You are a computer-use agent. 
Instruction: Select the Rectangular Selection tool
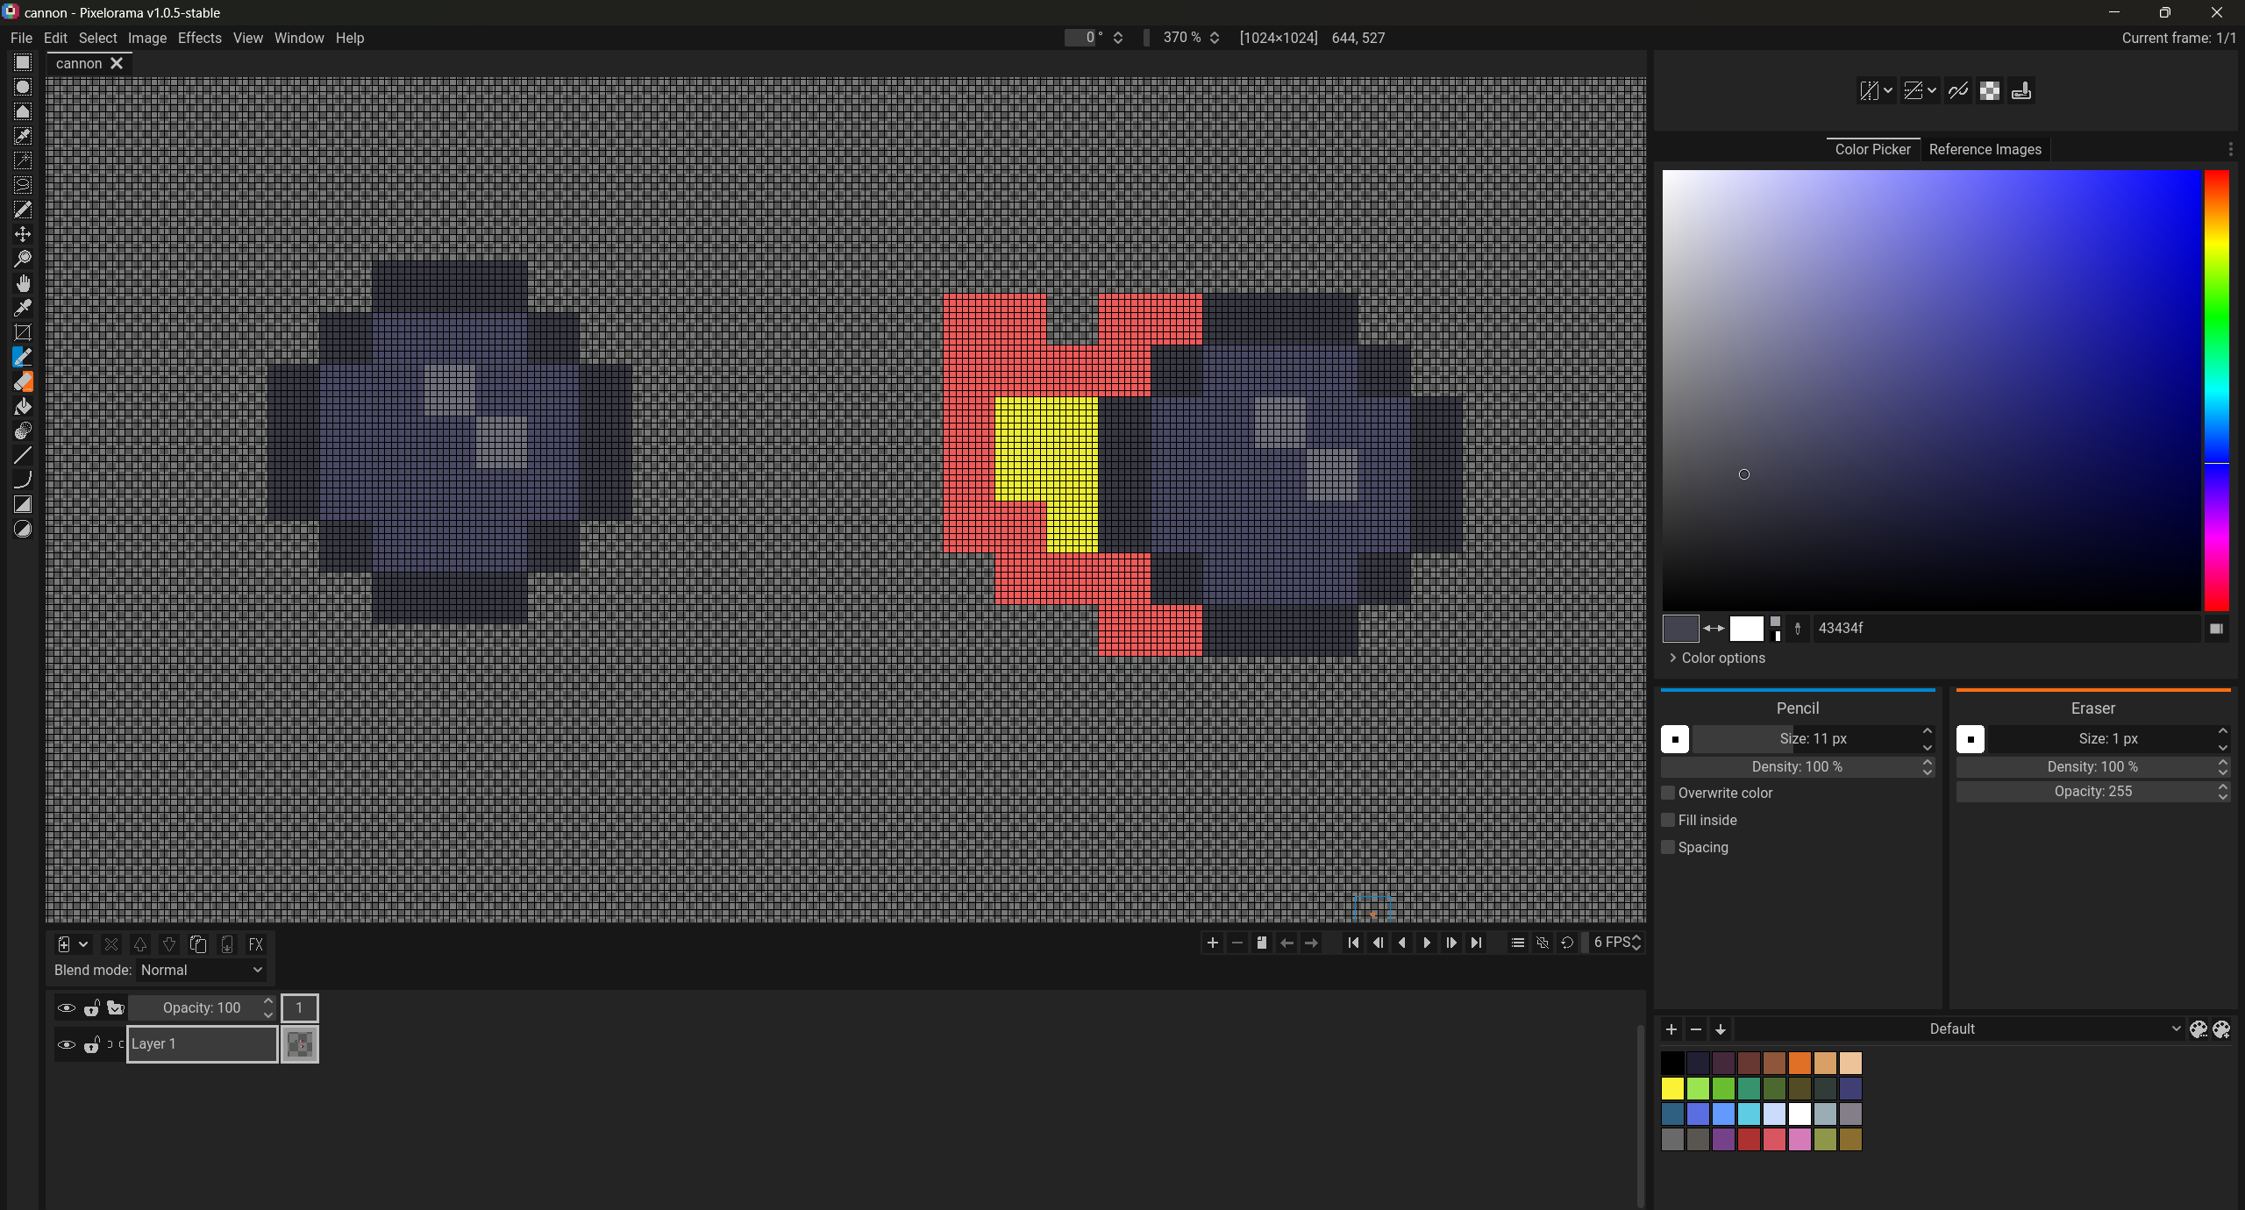(x=23, y=62)
